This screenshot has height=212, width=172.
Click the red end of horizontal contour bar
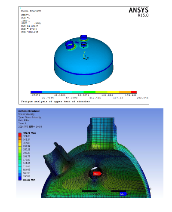click(x=134, y=92)
